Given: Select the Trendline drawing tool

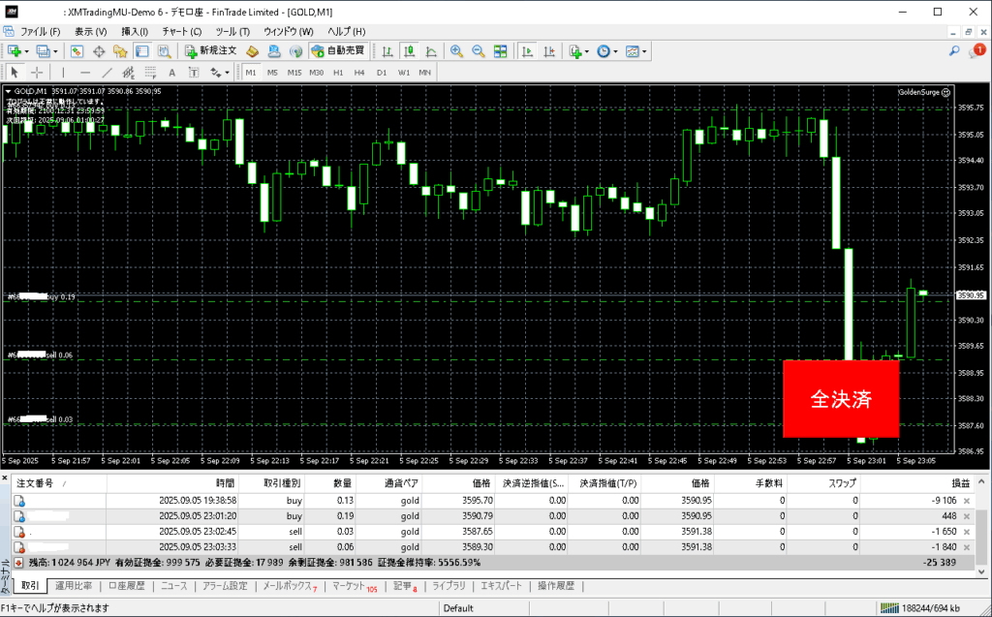Looking at the screenshot, I should (108, 73).
